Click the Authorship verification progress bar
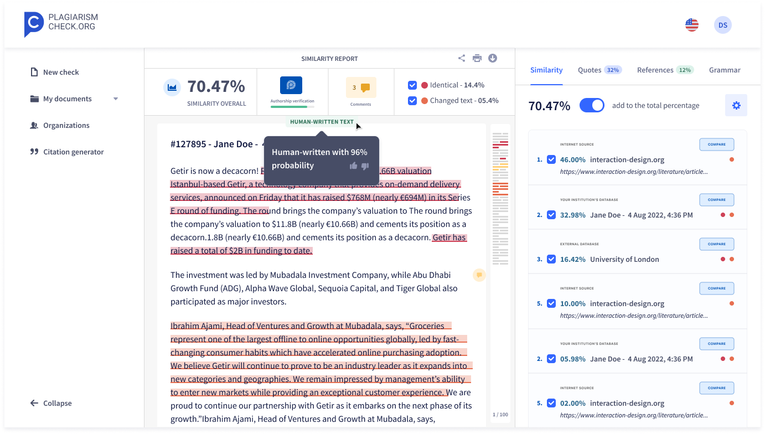765x434 pixels. point(292,107)
